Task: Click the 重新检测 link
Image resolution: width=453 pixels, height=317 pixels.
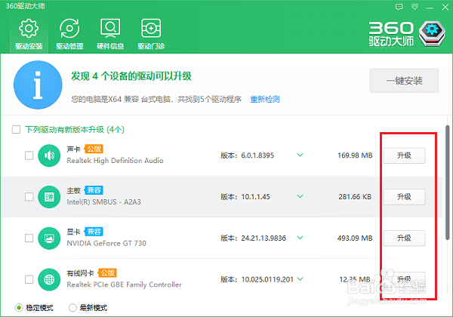Action: tap(265, 100)
